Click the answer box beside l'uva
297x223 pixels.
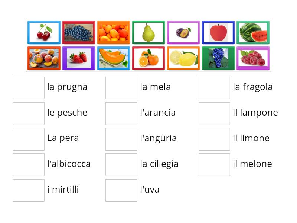point(121,190)
